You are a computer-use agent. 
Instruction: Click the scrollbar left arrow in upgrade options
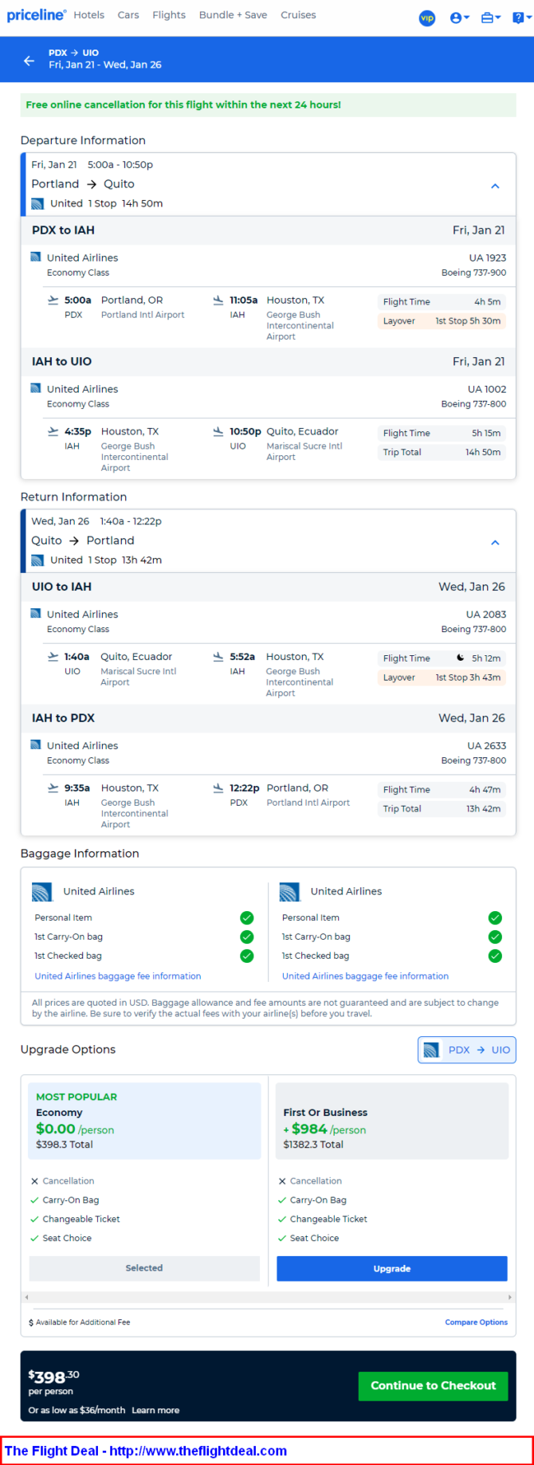click(26, 1298)
